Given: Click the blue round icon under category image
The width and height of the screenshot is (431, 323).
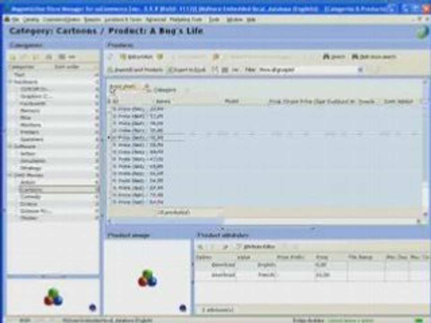Looking at the screenshot, I should (x=92, y=307).
